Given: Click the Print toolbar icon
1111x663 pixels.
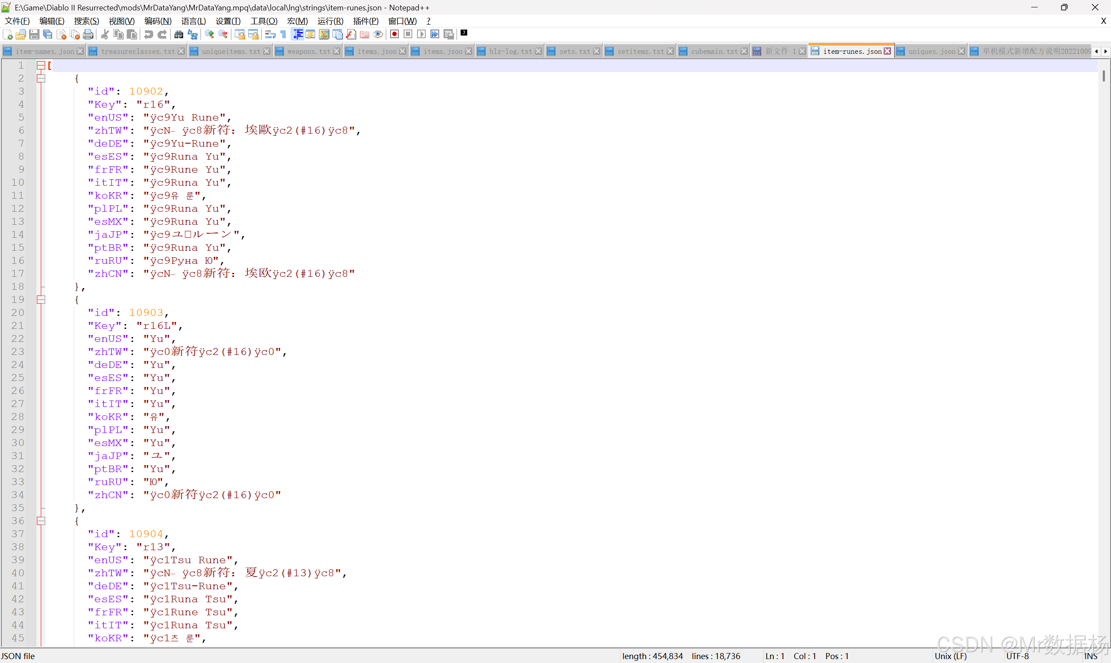Looking at the screenshot, I should point(89,34).
